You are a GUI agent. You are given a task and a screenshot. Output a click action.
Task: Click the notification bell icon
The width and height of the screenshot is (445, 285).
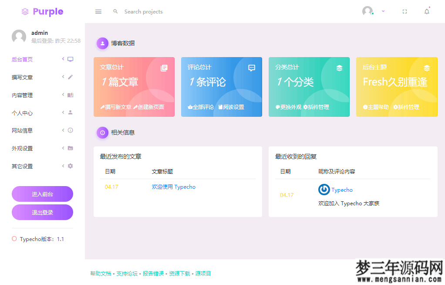tap(427, 11)
